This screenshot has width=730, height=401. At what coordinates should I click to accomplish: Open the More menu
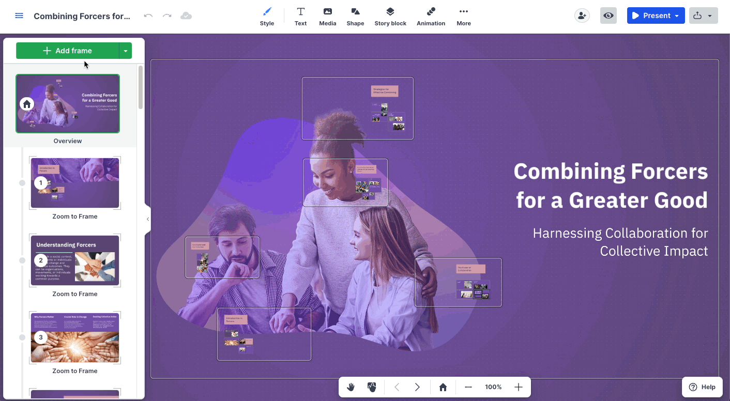pos(464,17)
